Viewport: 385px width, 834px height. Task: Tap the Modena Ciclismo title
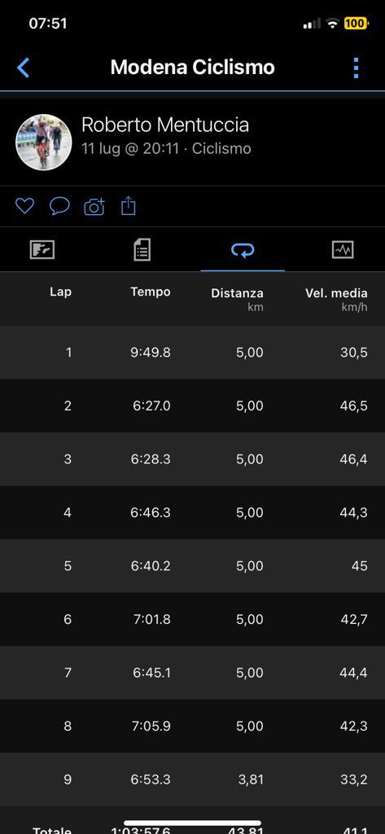192,68
